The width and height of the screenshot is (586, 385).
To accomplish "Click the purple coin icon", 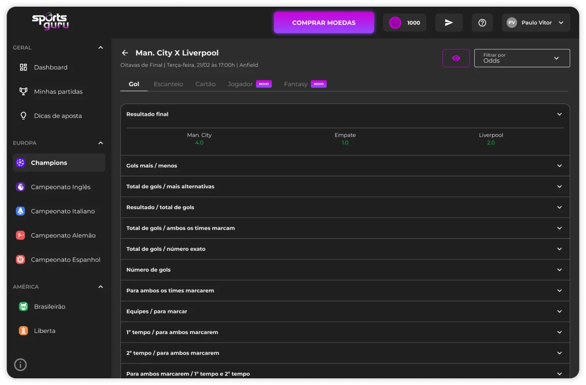I will click(x=395, y=23).
